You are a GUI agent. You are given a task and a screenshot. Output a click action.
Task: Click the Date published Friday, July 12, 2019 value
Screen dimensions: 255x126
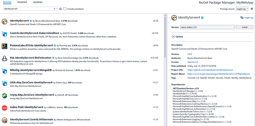click(x=202, y=66)
